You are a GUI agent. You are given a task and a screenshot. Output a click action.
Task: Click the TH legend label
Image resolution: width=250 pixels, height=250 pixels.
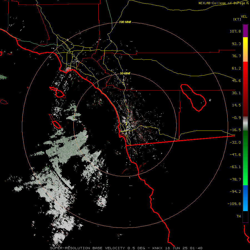(239, 216)
